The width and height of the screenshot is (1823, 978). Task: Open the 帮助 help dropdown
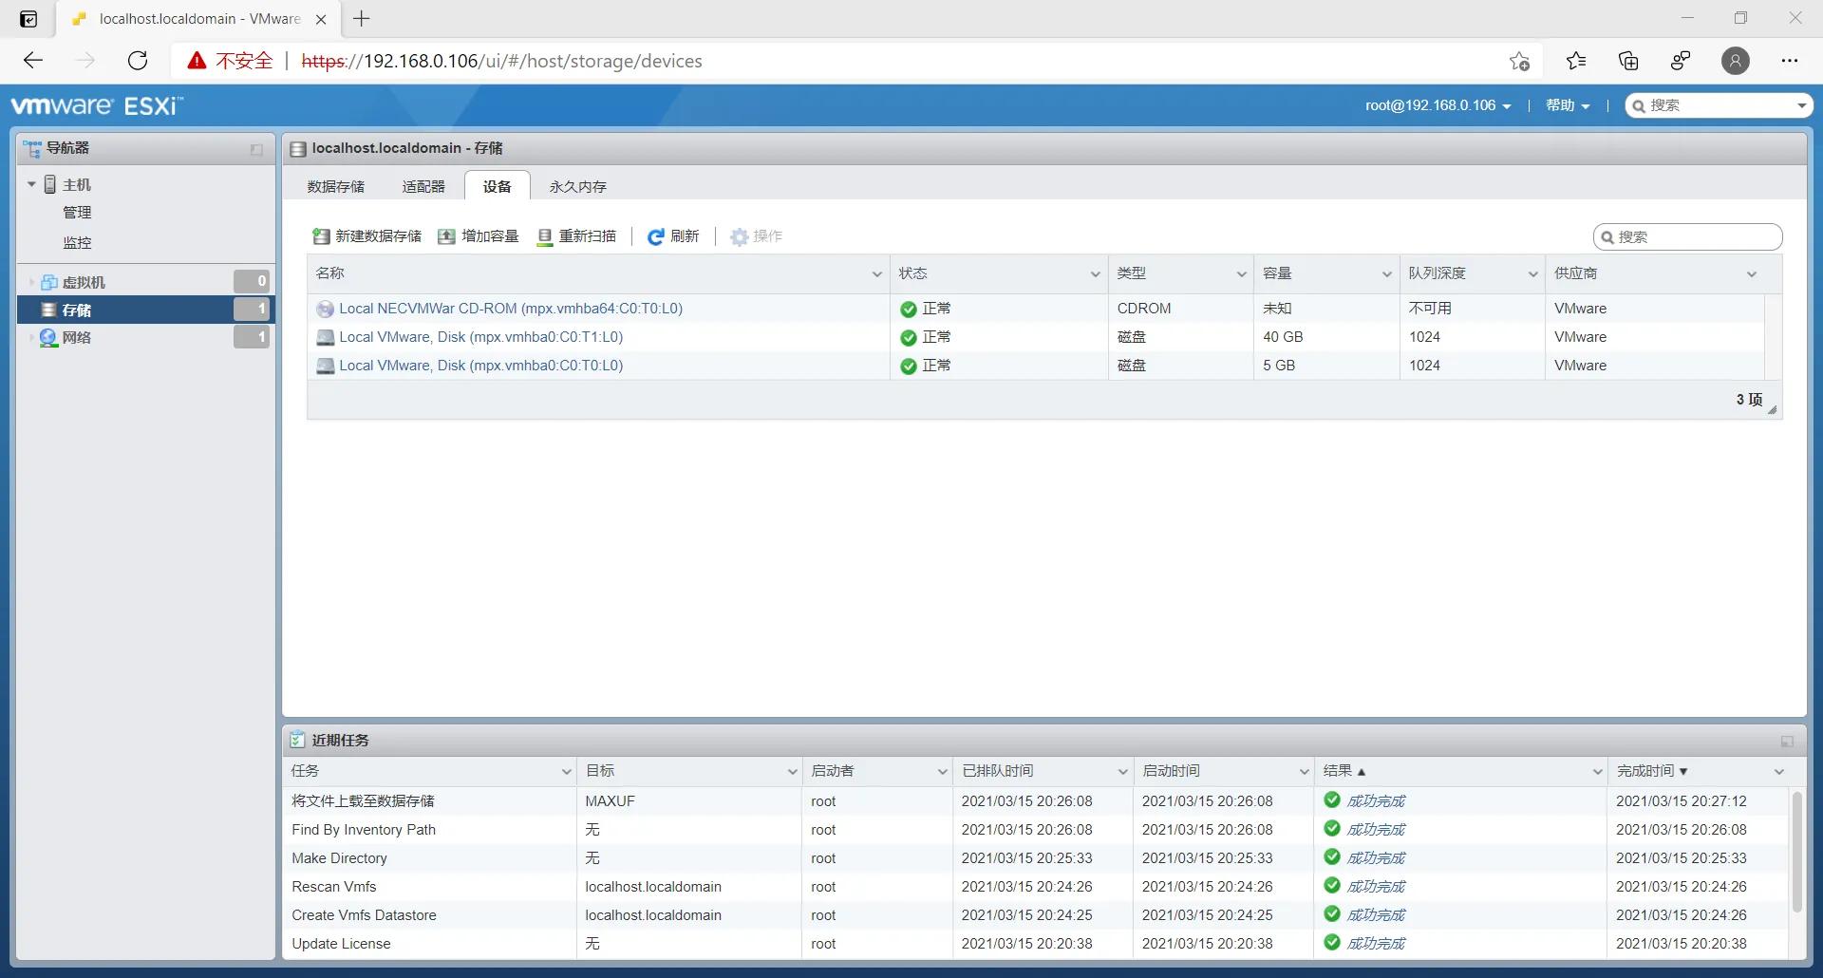1566,105
